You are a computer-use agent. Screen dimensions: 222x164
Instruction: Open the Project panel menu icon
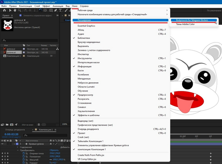[x=12, y=16]
